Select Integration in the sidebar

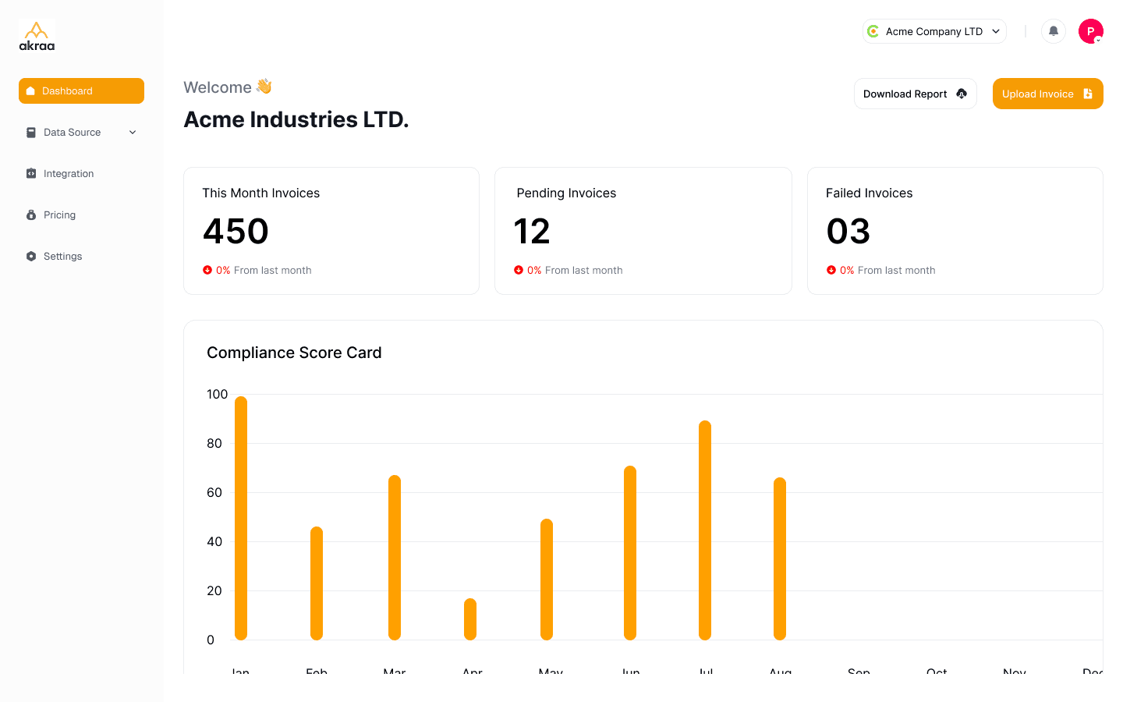(x=69, y=174)
